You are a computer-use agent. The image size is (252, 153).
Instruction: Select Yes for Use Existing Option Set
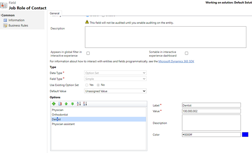87,85
